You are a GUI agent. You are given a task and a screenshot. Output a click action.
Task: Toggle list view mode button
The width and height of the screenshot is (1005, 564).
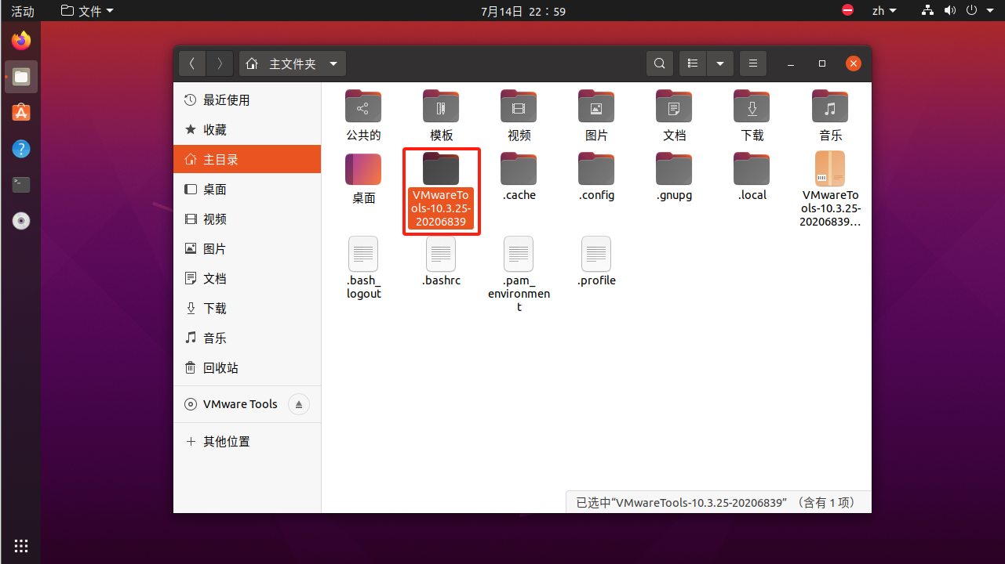coord(693,63)
